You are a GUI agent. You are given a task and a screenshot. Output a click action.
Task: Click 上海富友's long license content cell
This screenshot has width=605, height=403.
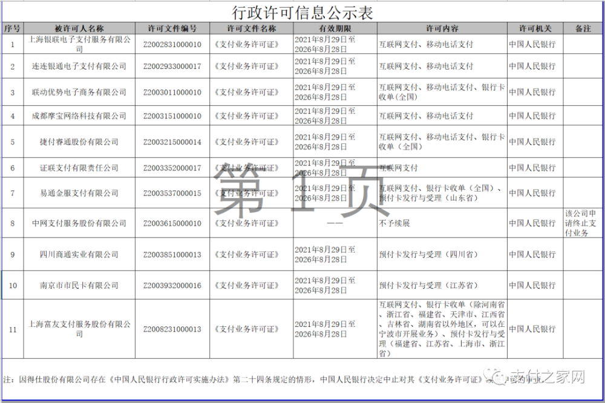click(442, 329)
